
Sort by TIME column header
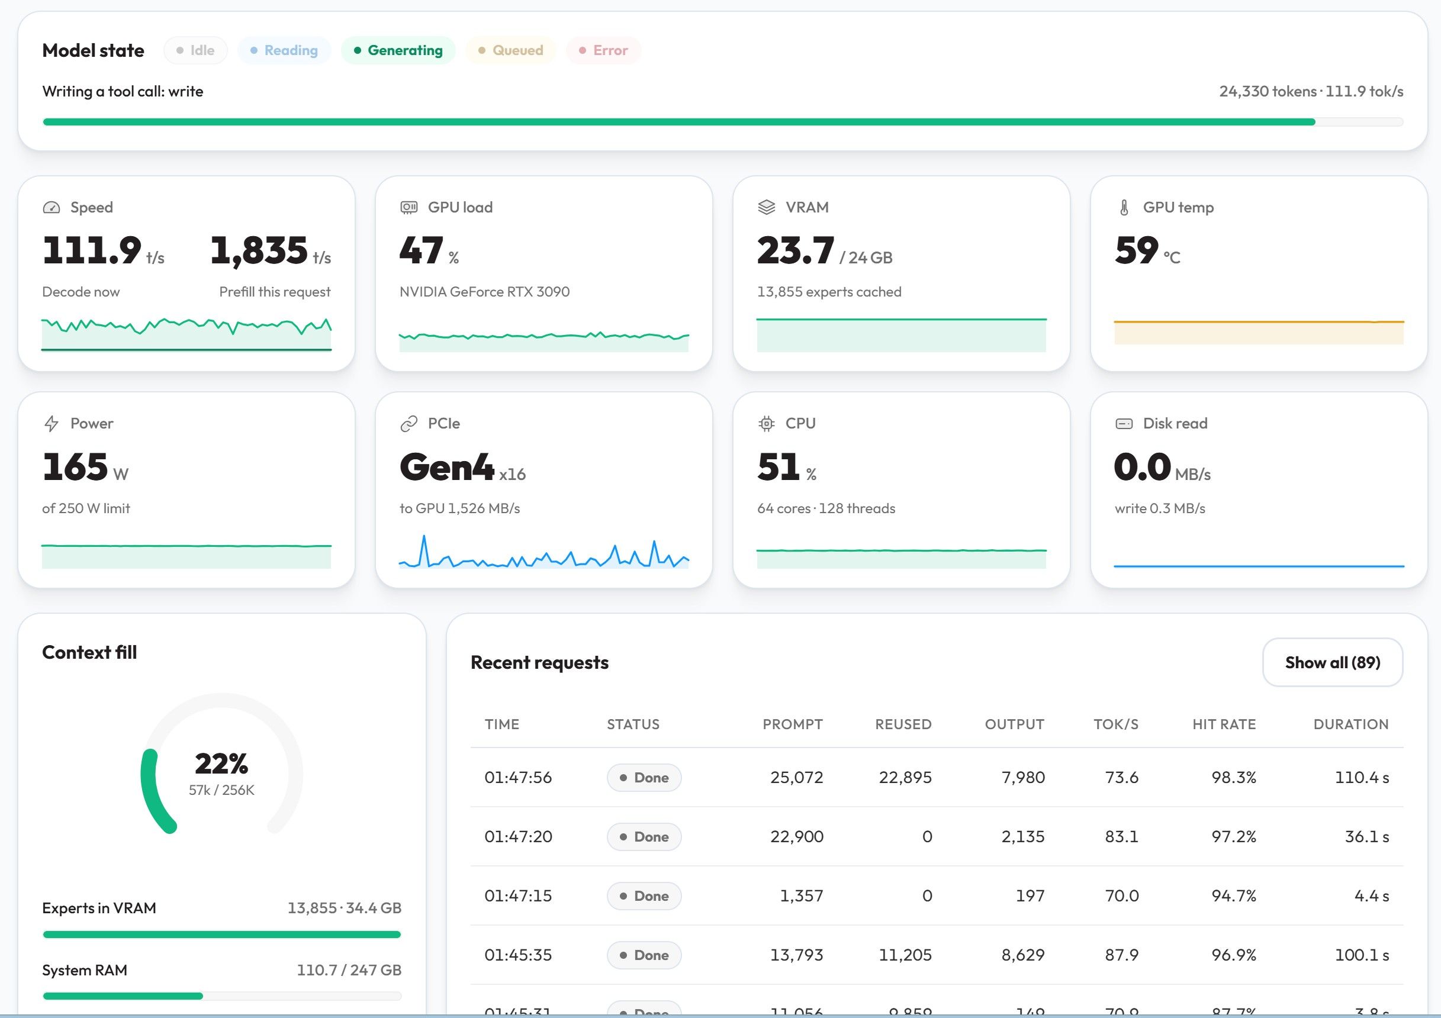[501, 724]
